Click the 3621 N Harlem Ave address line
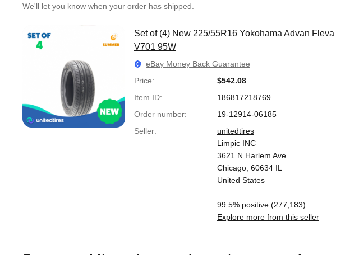359x255 pixels. coord(251,155)
